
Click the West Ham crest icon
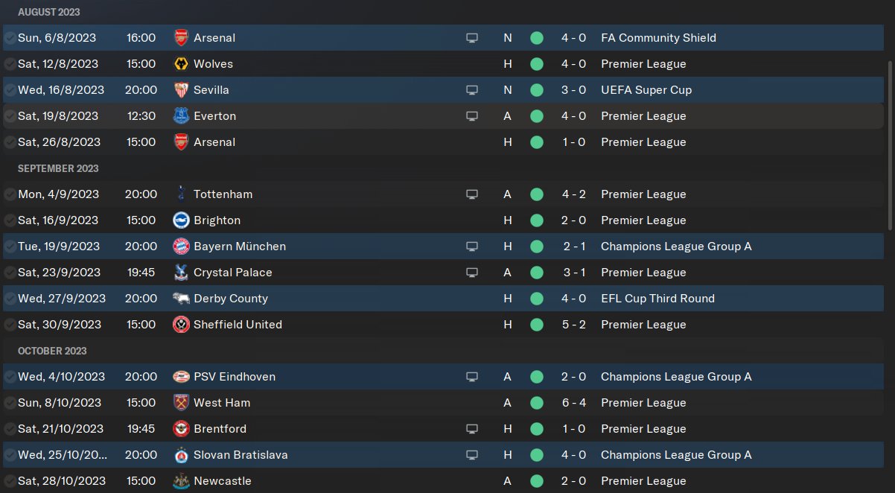(180, 403)
